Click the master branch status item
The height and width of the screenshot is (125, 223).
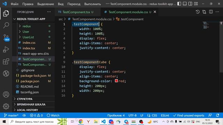tap(11, 115)
